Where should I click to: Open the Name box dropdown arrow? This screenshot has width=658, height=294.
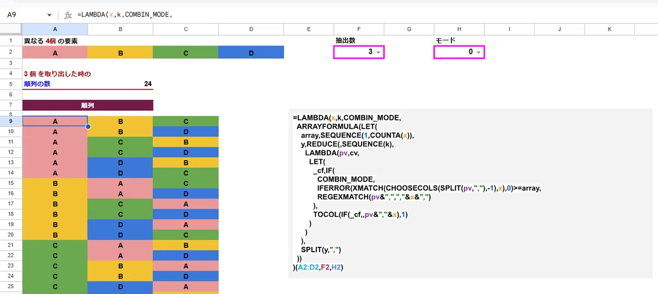[x=49, y=15]
